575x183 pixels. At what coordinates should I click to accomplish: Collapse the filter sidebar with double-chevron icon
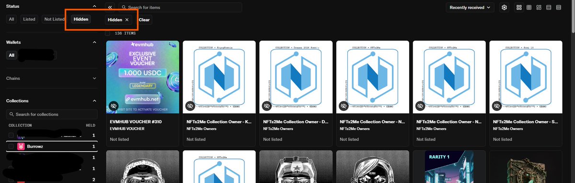point(110,7)
